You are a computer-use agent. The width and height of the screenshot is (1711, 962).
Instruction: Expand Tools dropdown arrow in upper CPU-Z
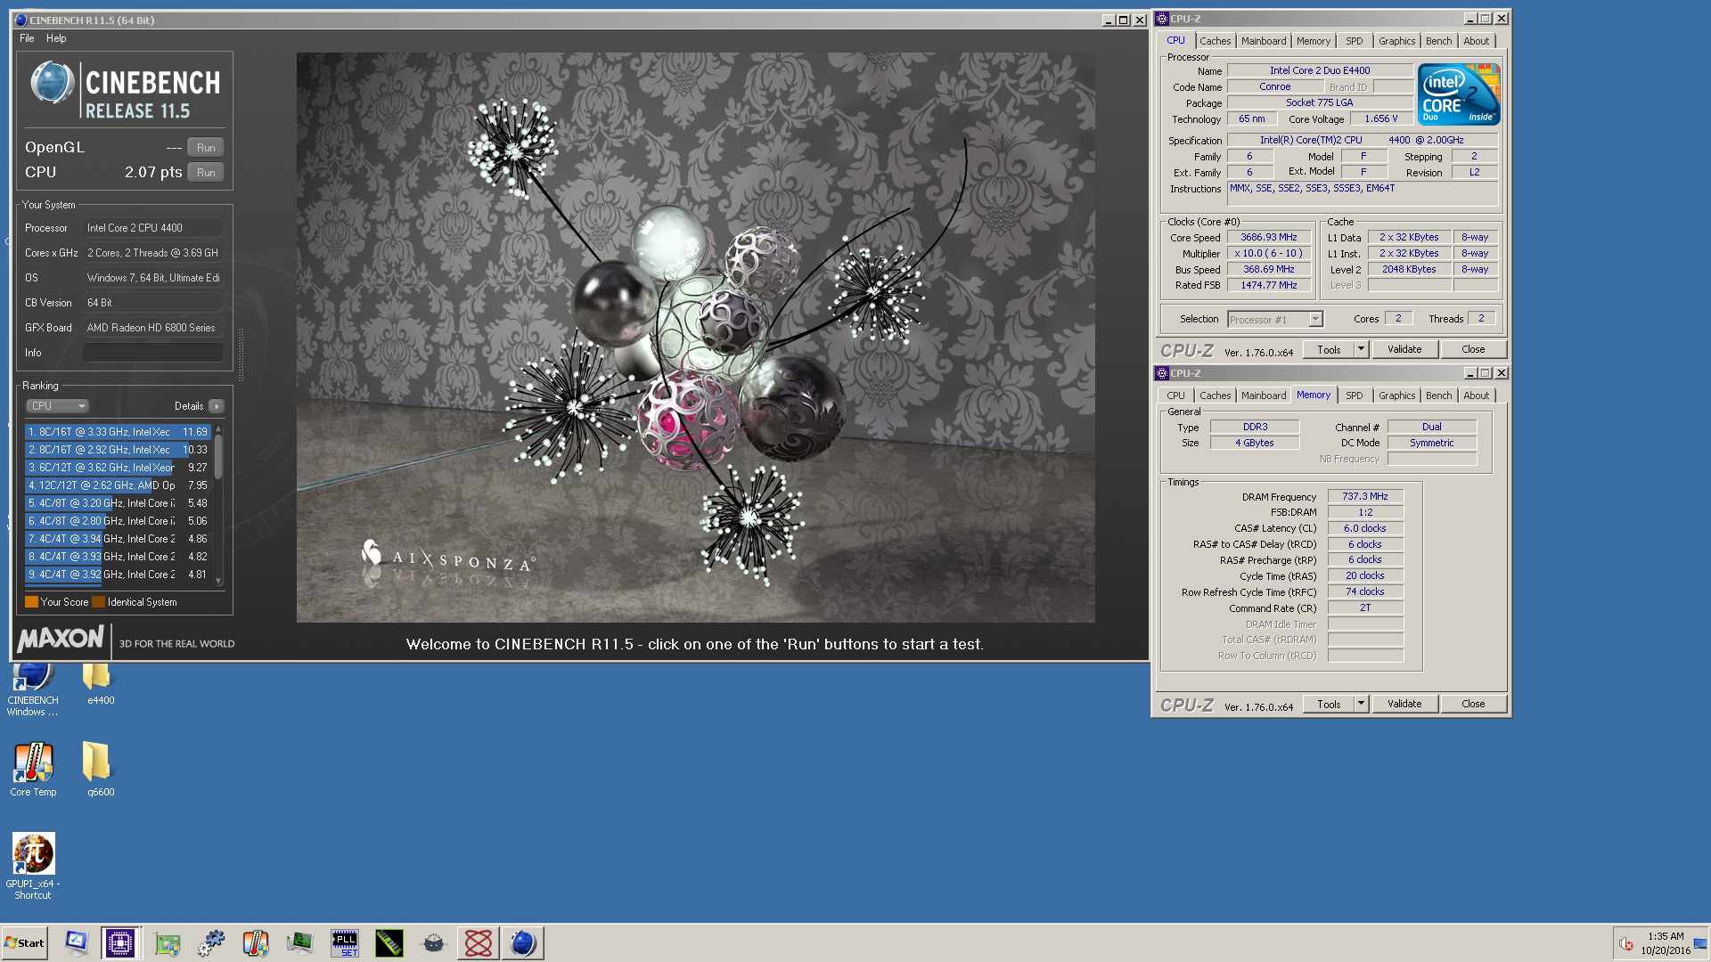coord(1362,350)
